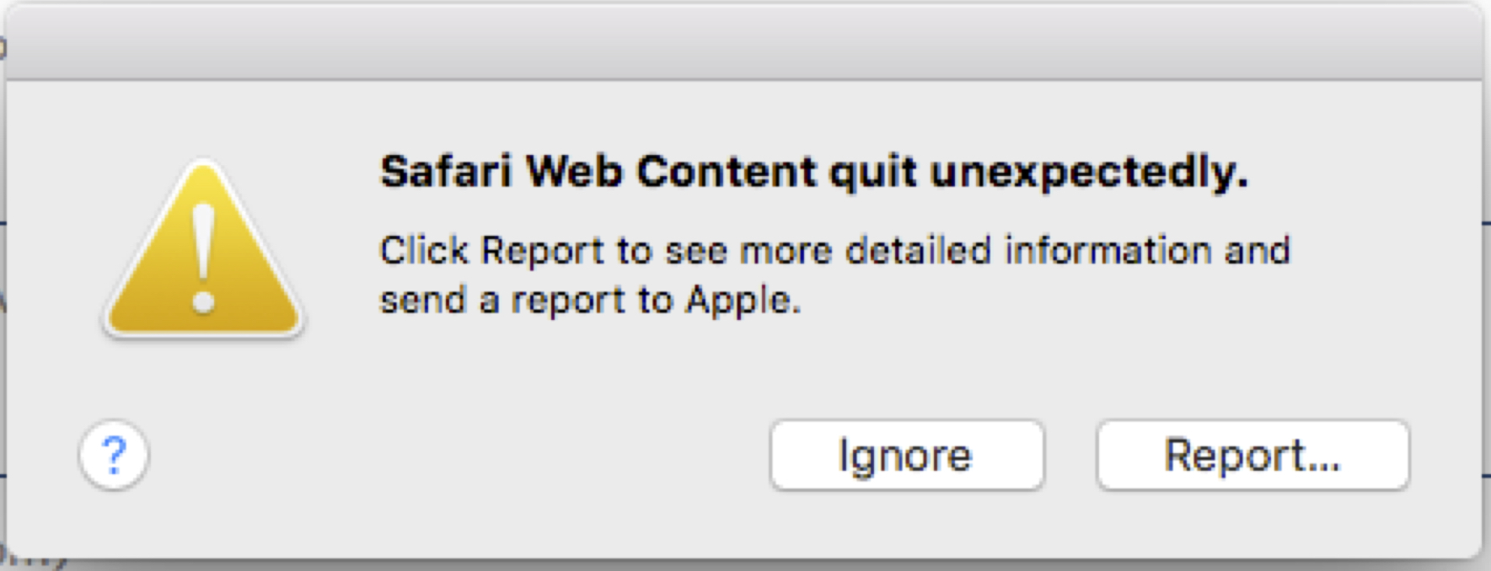Click the 'send a report to Apple' text line

pos(590,300)
